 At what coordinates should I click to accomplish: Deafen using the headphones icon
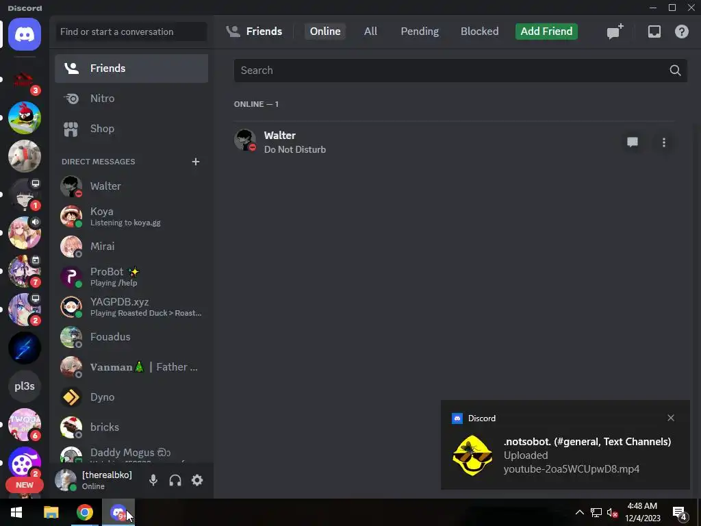pos(175,480)
